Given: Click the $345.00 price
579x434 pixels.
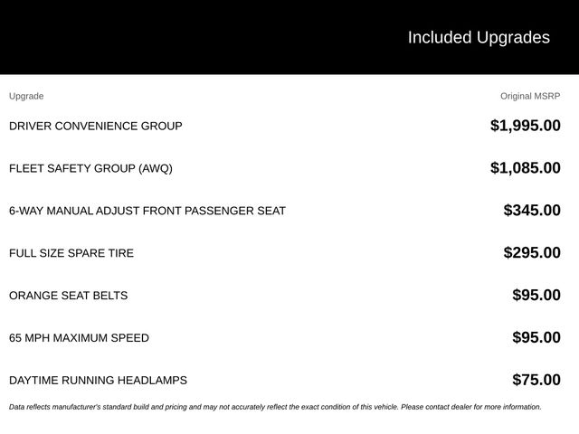Looking at the screenshot, I should 532,211.
